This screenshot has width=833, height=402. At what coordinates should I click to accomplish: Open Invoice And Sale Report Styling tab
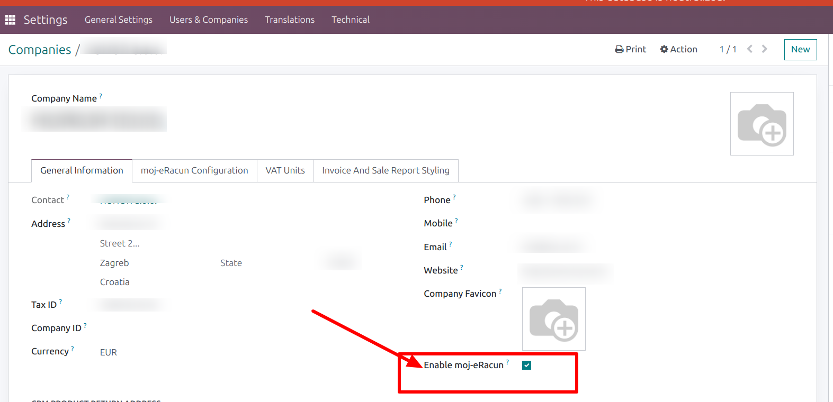coord(386,171)
